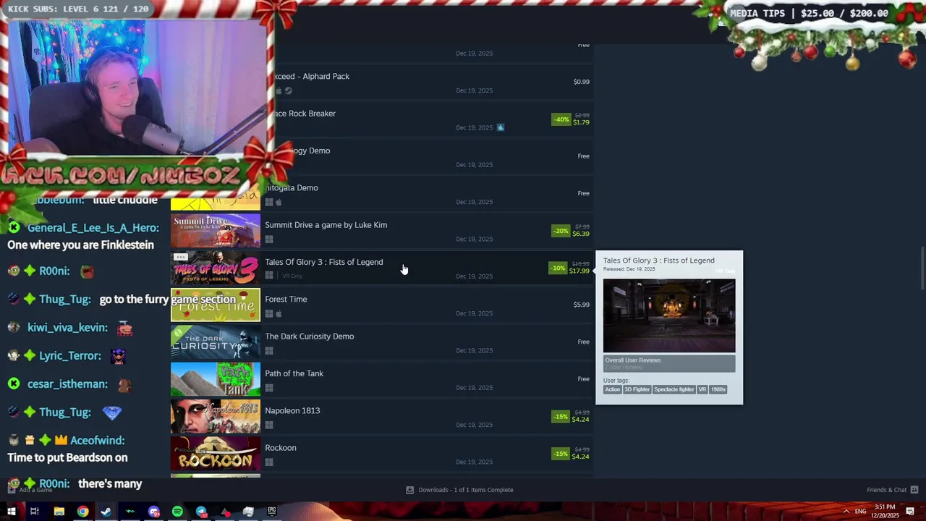
Task: Open The Dark Curiosity thumbnail
Action: pos(216,342)
